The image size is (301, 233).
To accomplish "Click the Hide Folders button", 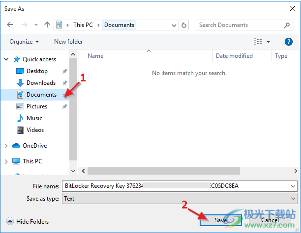I will [27, 222].
